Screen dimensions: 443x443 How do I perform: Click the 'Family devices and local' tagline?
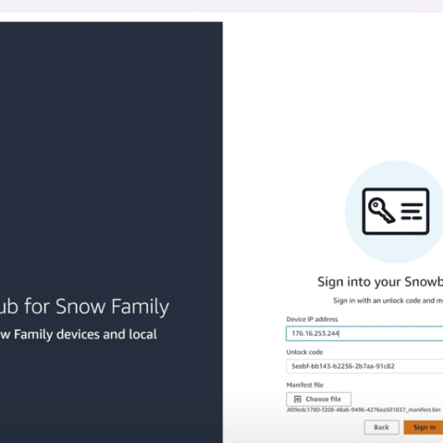point(86,335)
